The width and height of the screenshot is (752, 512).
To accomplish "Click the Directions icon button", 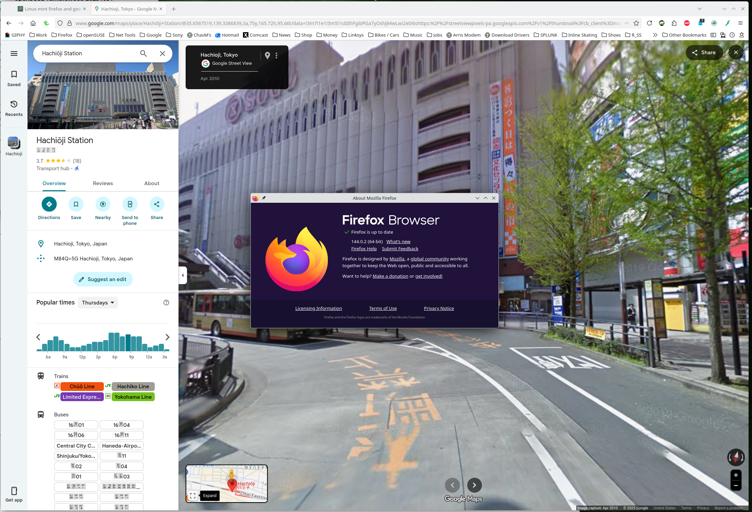I will click(x=49, y=204).
